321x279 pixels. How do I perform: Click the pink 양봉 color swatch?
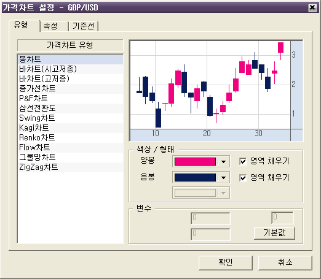195,161
